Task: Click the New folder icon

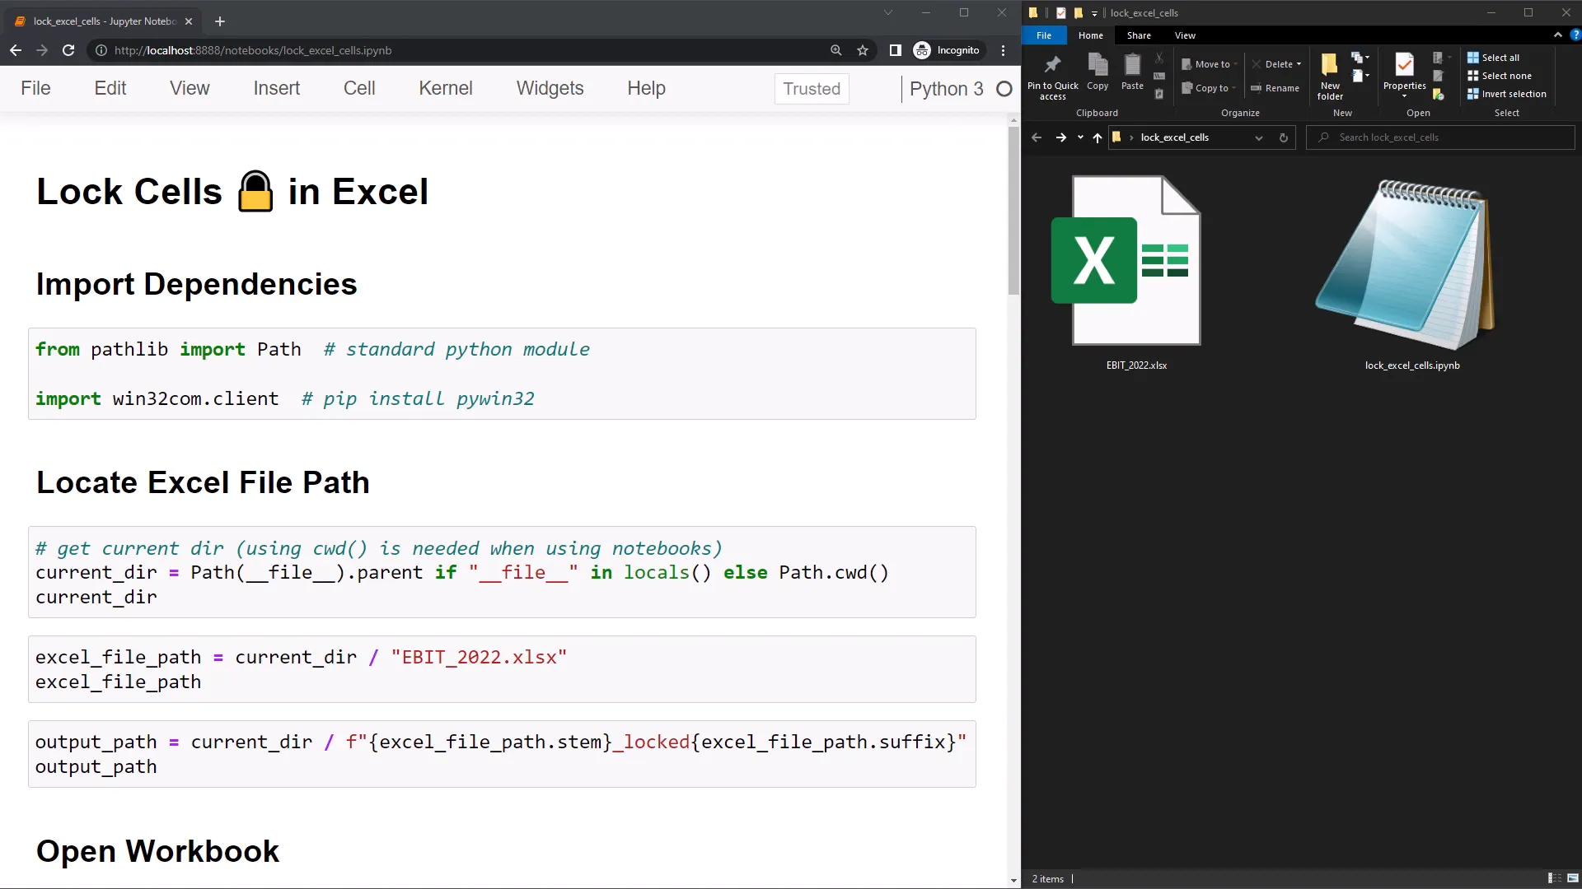Action: coord(1329,66)
